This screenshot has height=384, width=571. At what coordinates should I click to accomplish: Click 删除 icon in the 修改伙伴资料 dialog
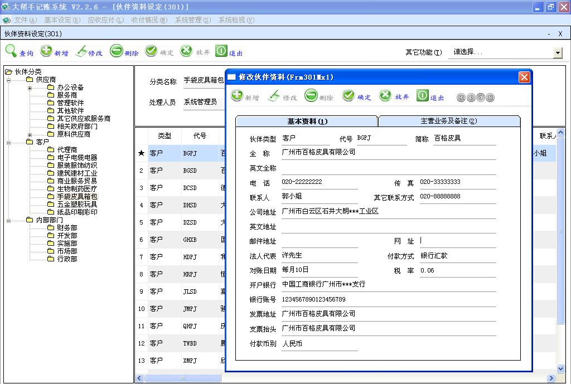pos(311,96)
